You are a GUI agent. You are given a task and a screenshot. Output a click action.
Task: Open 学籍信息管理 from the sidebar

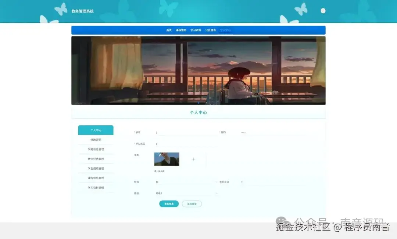[96, 149]
